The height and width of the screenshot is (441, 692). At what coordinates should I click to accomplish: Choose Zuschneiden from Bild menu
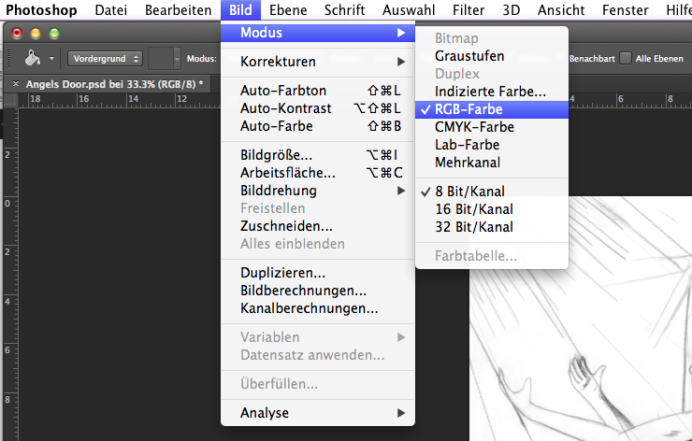(318, 226)
